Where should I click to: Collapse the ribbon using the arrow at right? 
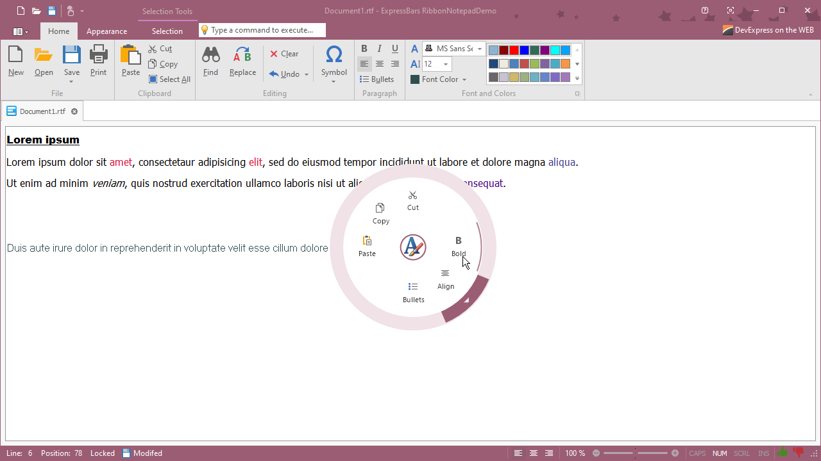click(811, 94)
